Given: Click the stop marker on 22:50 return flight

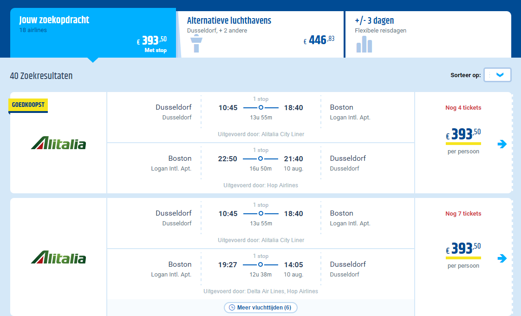Looking at the screenshot, I should point(260,158).
